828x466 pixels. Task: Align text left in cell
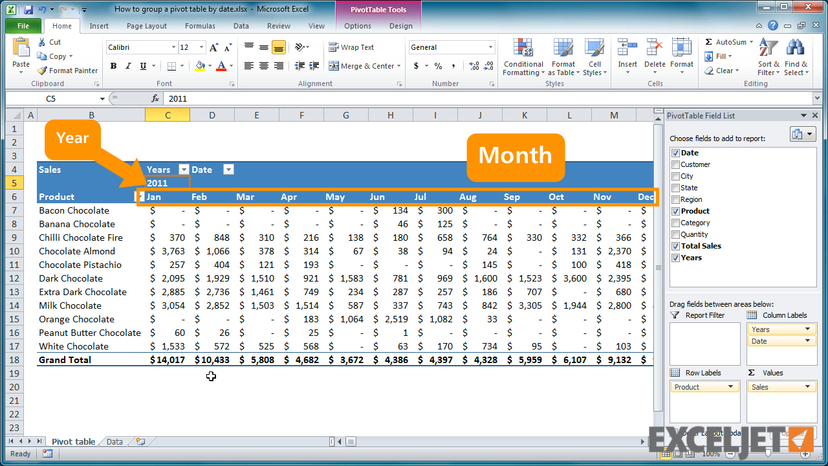tap(249, 66)
